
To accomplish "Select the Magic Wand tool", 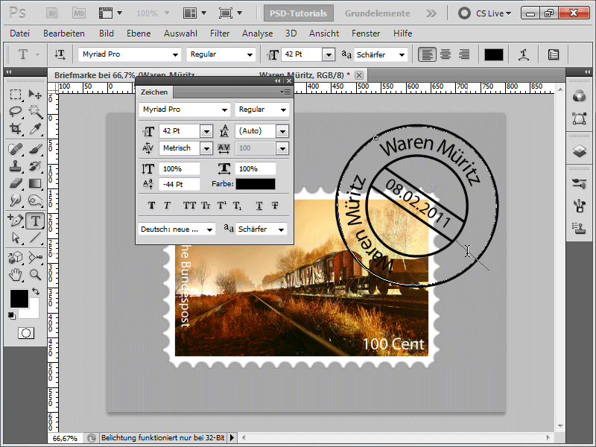I will click(35, 111).
